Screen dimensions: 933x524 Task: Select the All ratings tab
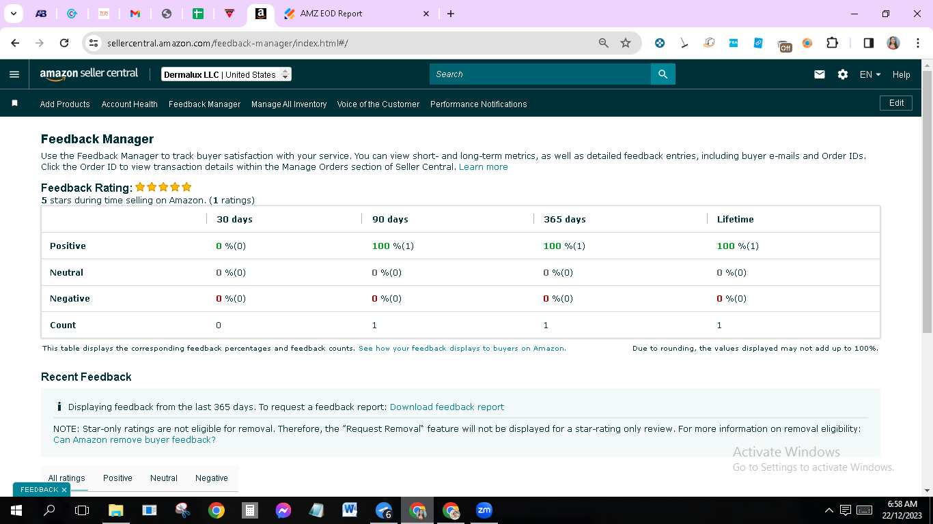(x=67, y=478)
